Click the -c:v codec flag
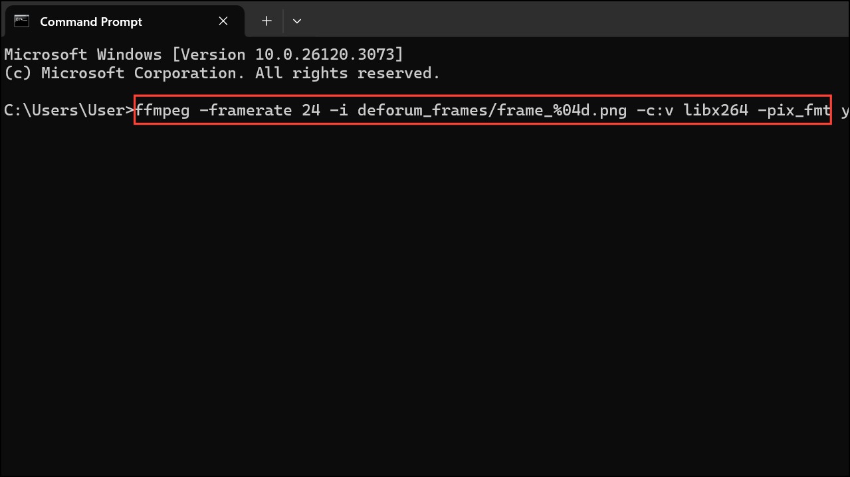This screenshot has height=477, width=850. point(655,110)
